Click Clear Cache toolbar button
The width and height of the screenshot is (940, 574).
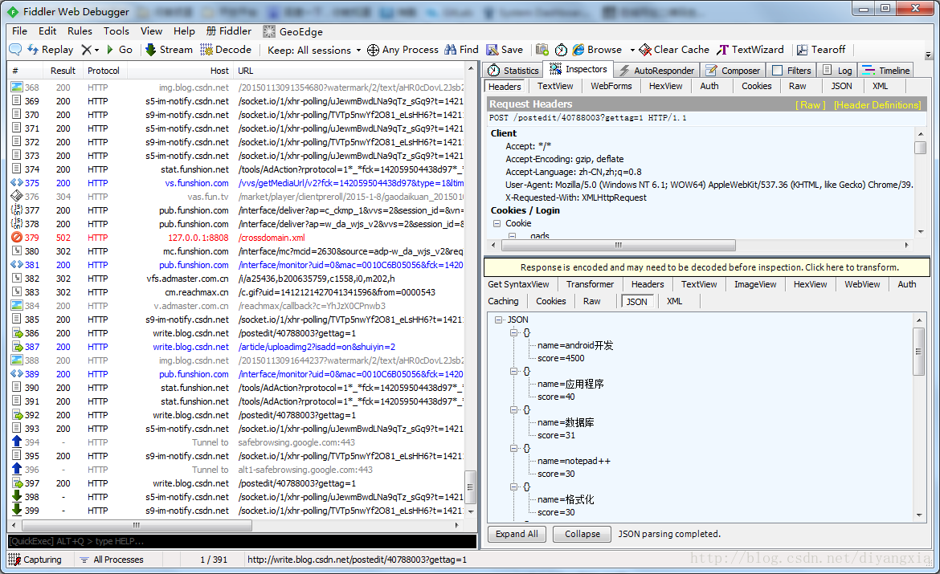(674, 50)
